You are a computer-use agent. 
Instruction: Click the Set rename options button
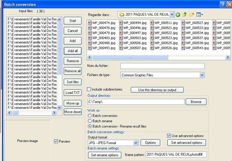(104, 155)
